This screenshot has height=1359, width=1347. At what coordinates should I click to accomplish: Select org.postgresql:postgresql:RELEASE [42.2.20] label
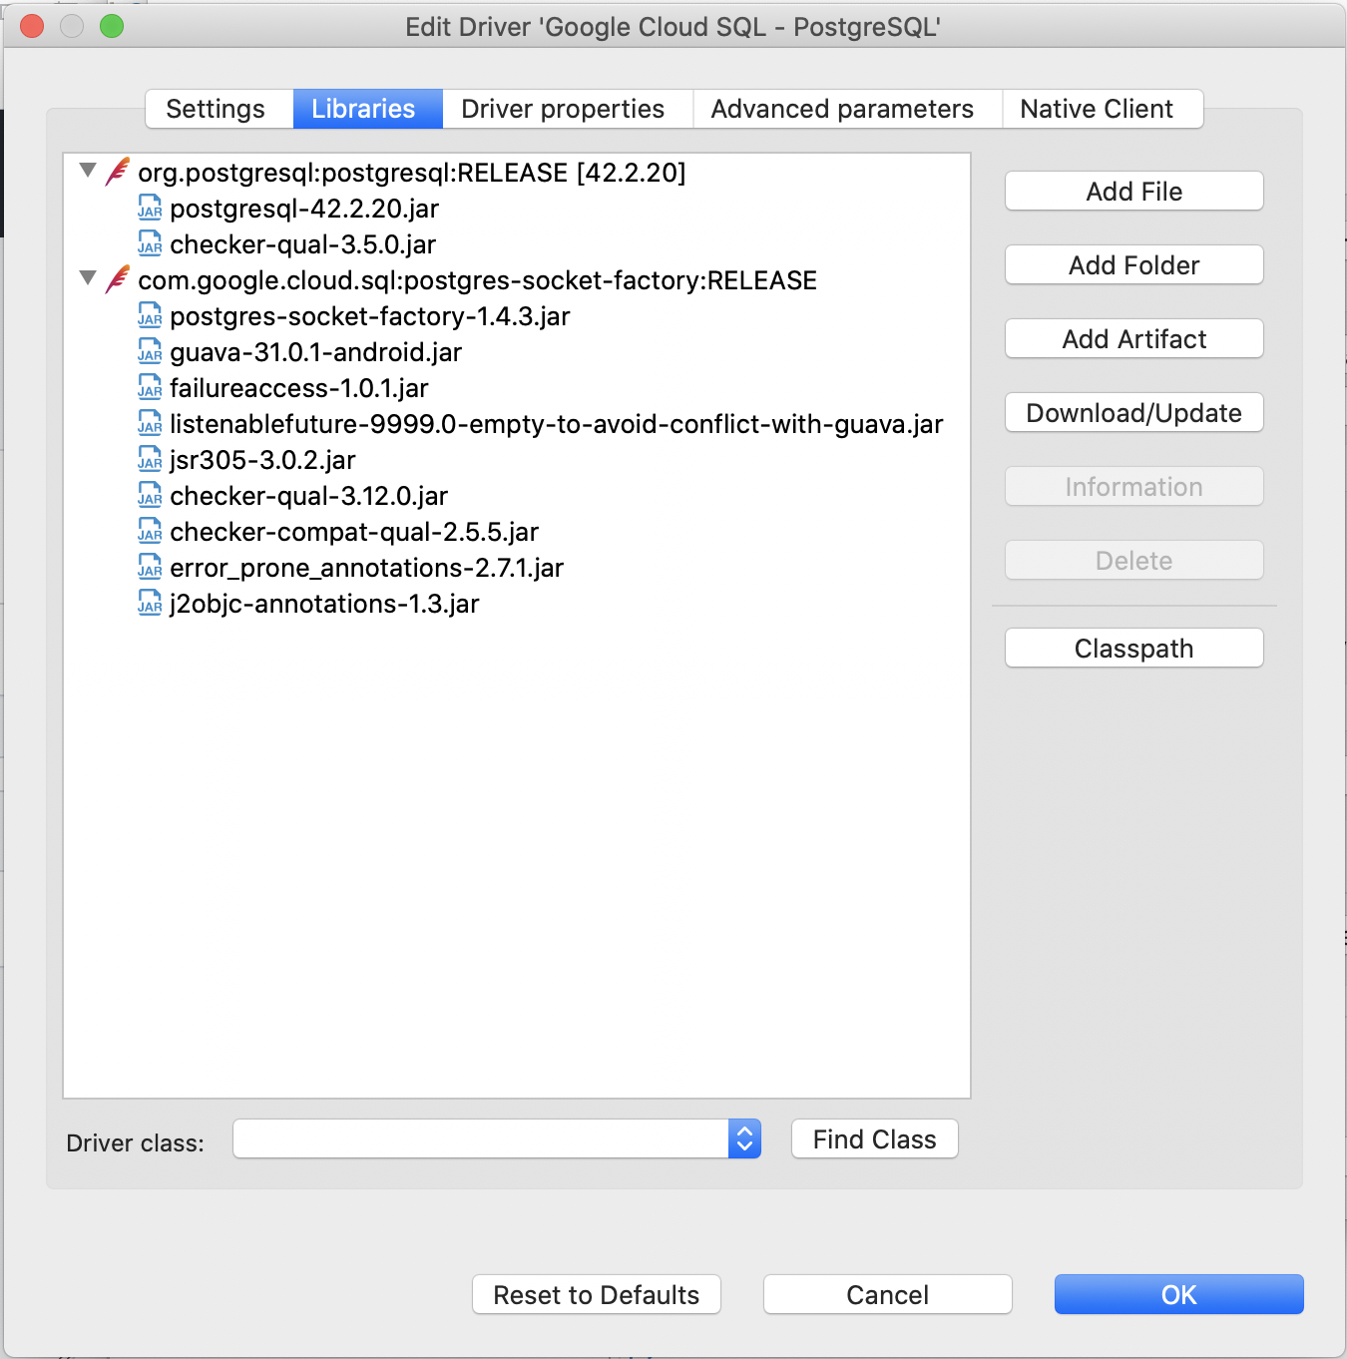(x=412, y=173)
